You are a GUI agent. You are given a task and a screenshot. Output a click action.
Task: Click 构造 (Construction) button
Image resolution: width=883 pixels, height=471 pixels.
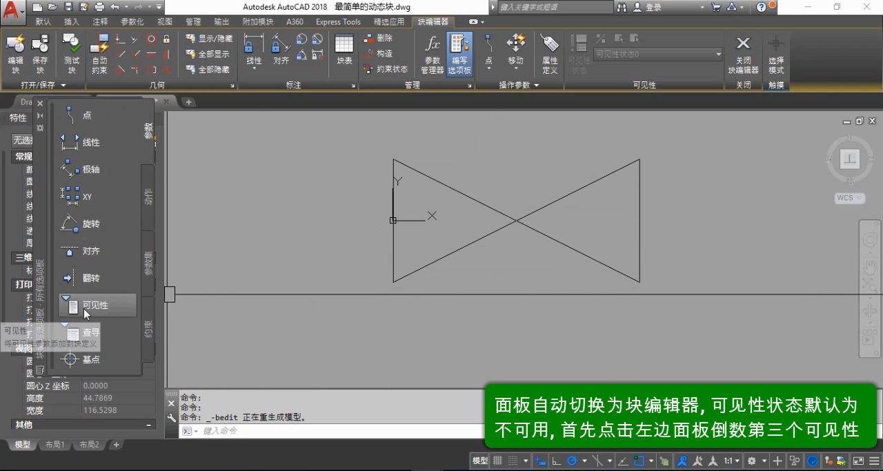[377, 54]
